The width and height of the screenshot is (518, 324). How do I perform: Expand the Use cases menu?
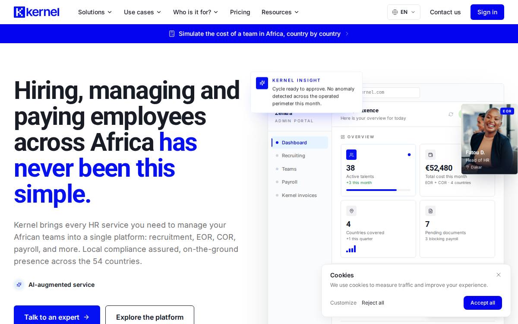pyautogui.click(x=142, y=12)
